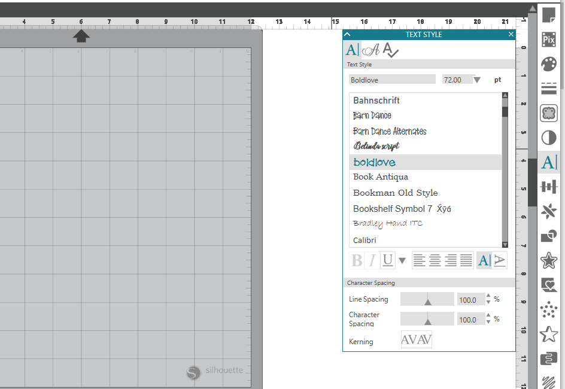Toggle Bold text formatting
The image size is (565, 389).
click(357, 260)
